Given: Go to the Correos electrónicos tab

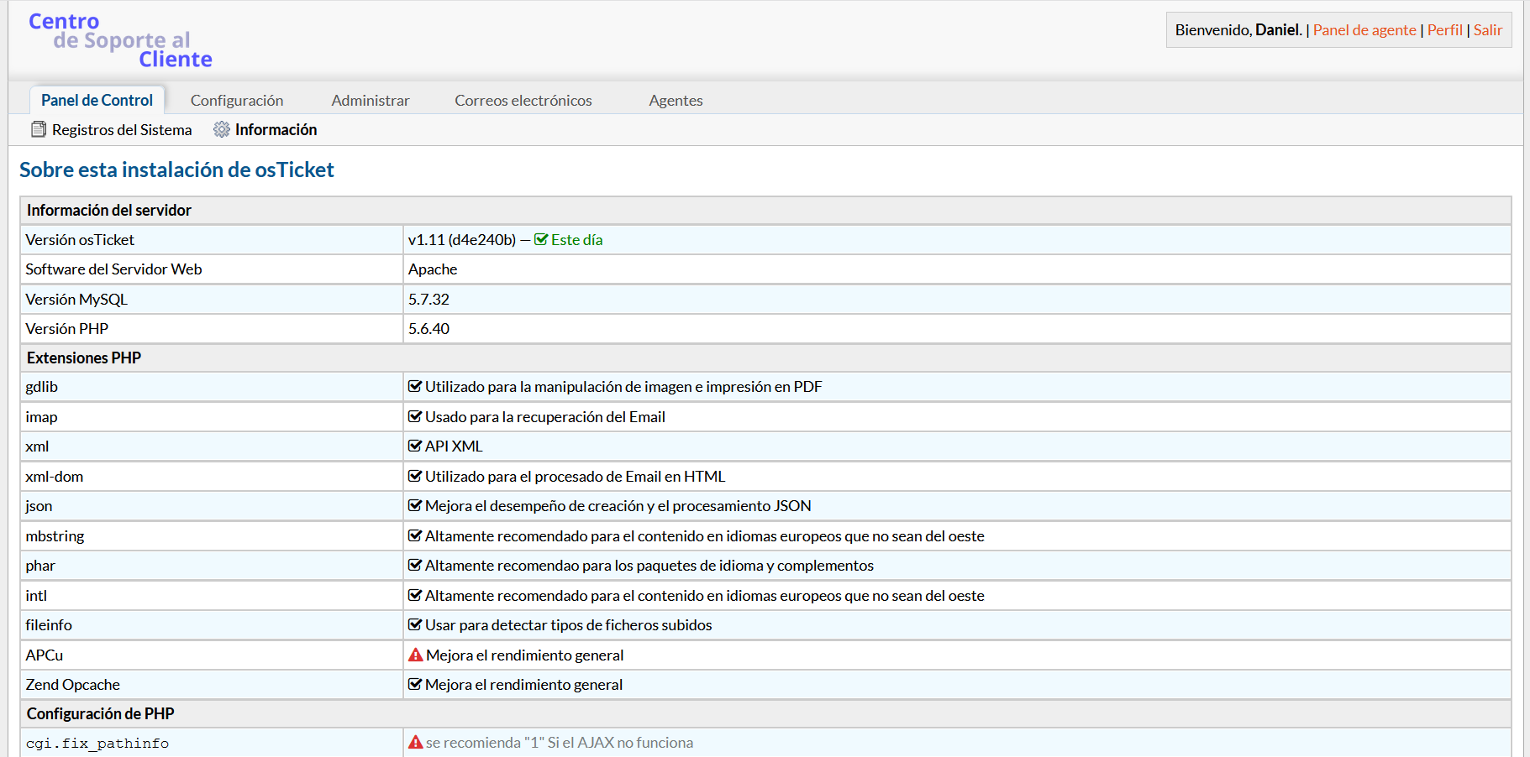Looking at the screenshot, I should pos(523,101).
